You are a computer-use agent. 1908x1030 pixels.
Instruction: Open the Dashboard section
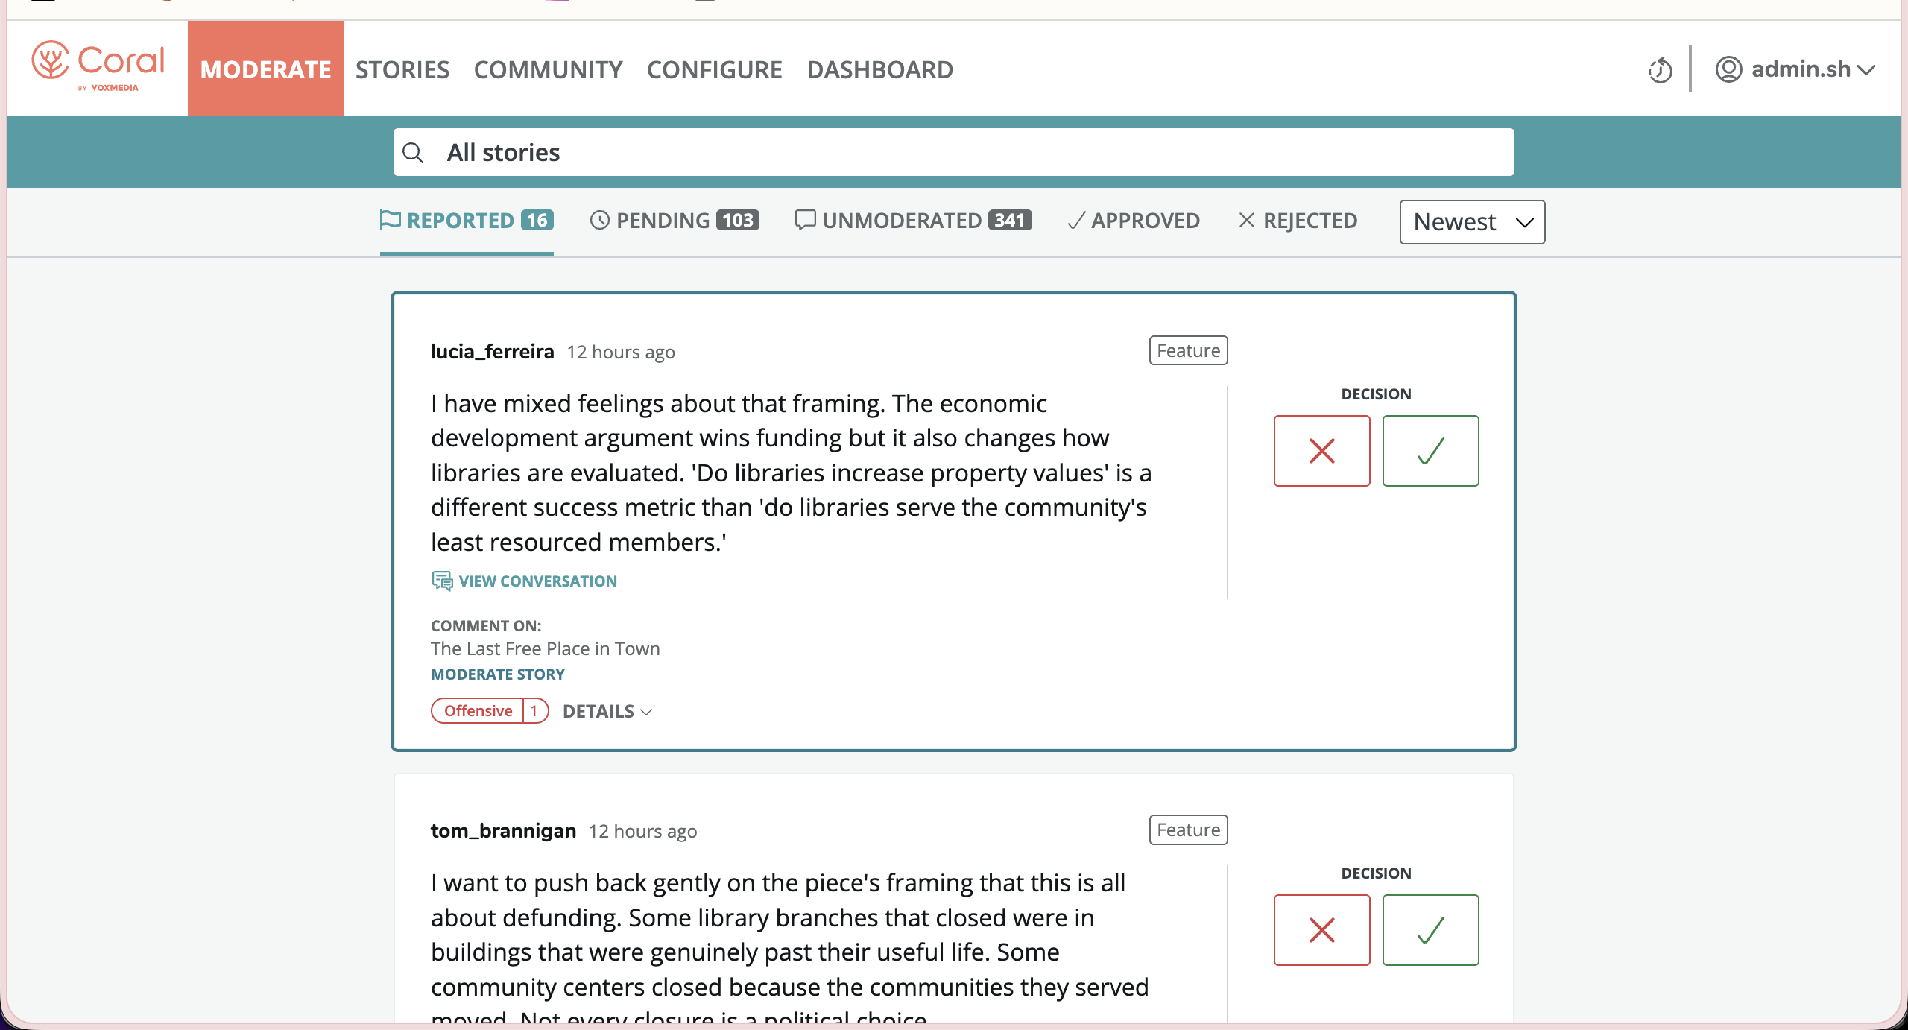click(879, 70)
